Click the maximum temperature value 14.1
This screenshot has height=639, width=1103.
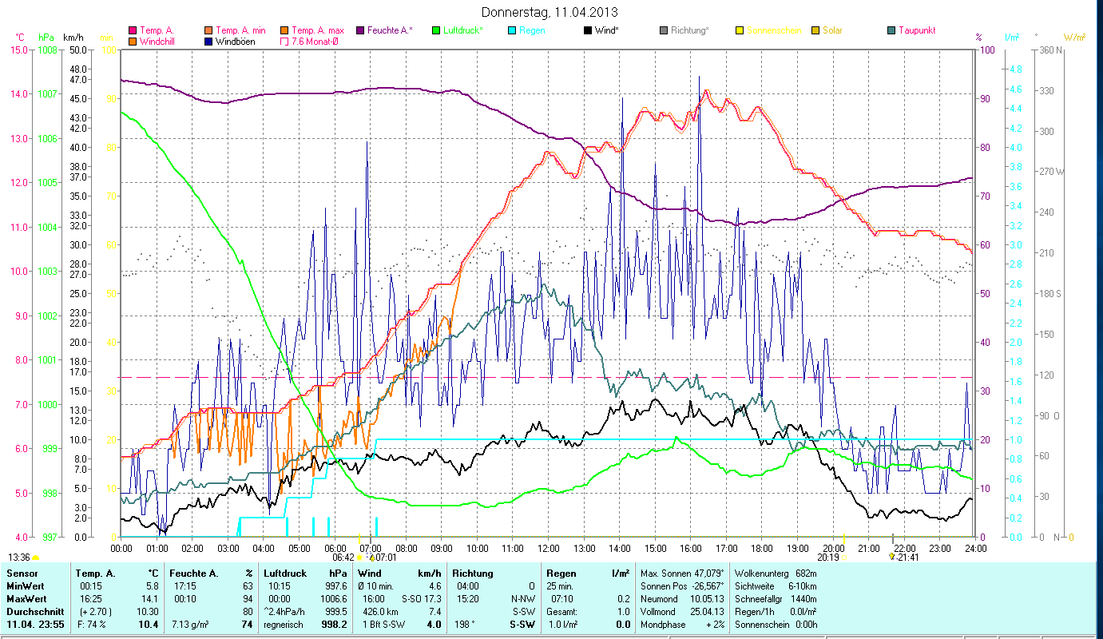tap(149, 598)
